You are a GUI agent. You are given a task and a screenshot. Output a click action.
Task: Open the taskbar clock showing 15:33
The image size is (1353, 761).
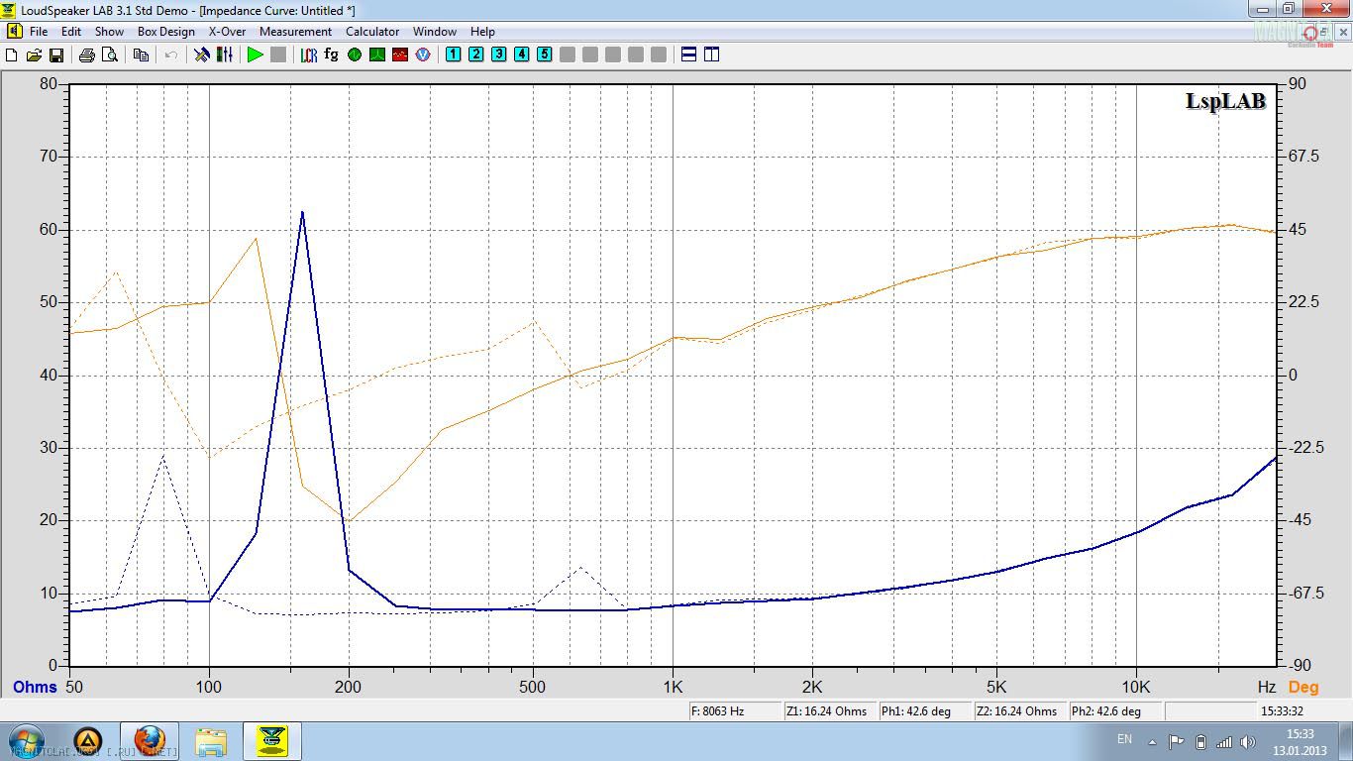[x=1300, y=741]
